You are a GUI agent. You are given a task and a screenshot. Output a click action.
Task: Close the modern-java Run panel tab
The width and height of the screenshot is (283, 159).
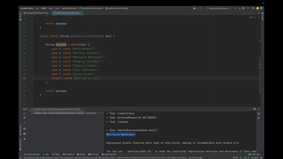82,109
